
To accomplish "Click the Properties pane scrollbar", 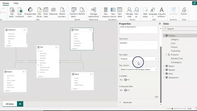I will [161, 75].
